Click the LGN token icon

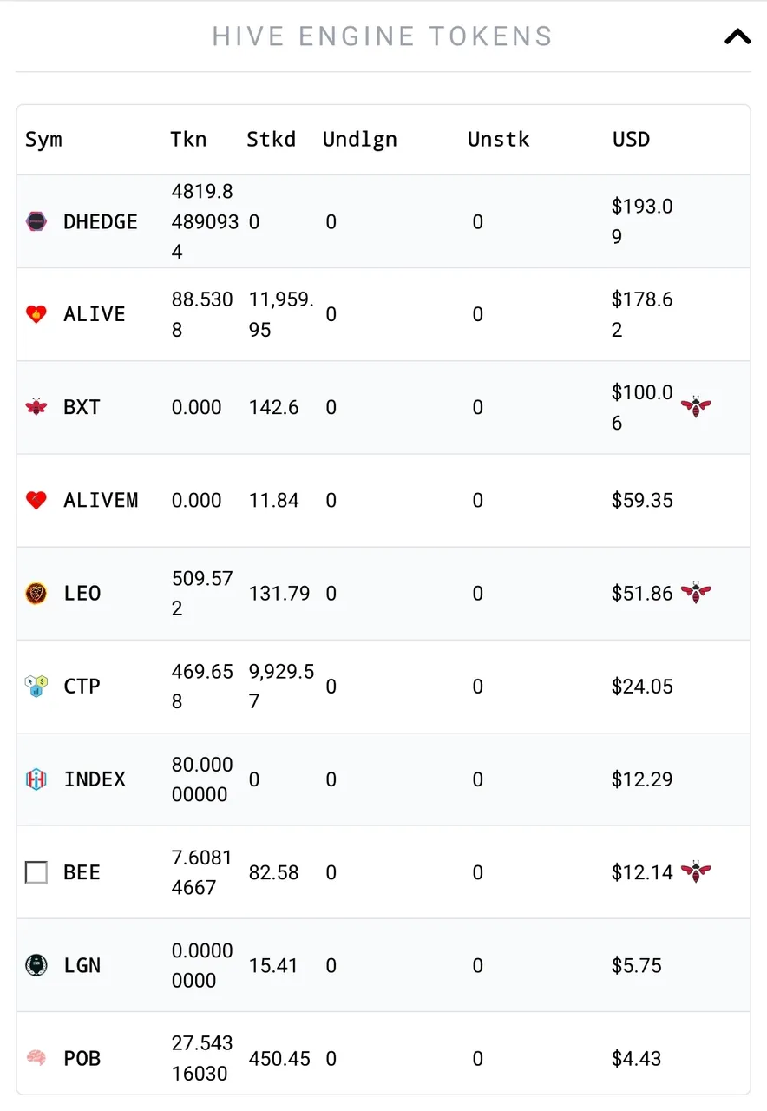click(x=36, y=965)
